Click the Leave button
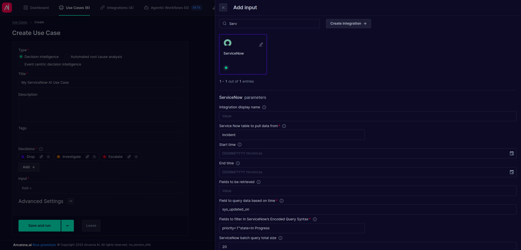 [91, 226]
